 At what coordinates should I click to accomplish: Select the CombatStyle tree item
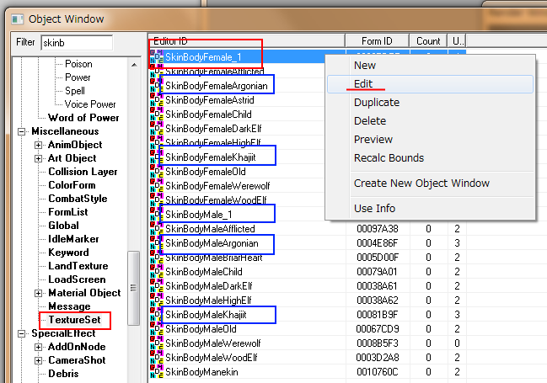[x=78, y=199]
